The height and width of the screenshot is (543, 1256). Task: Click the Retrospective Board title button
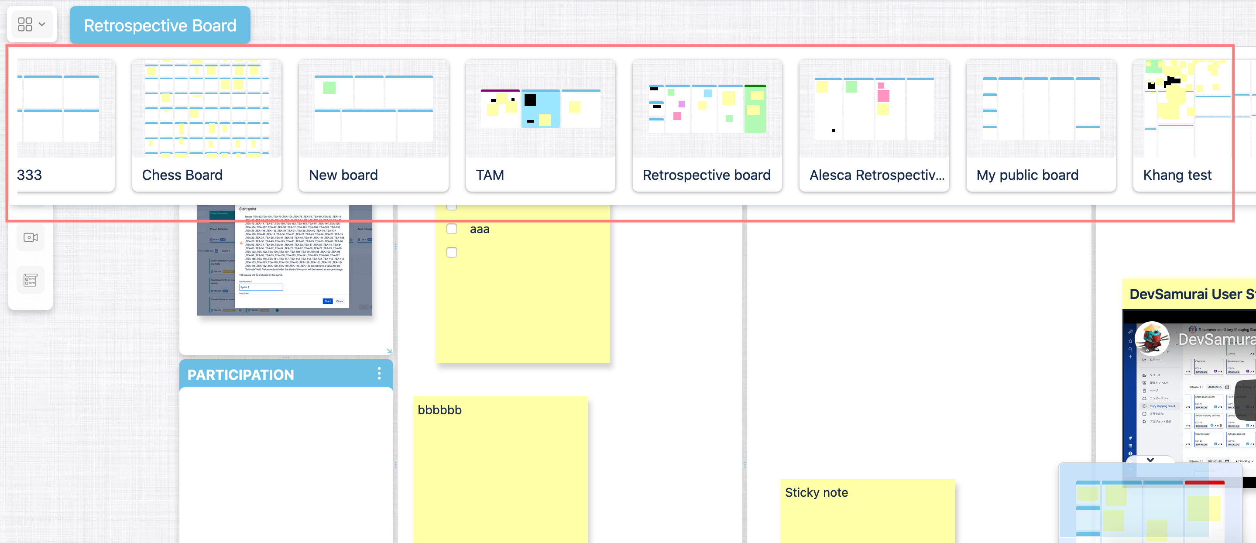pos(160,25)
